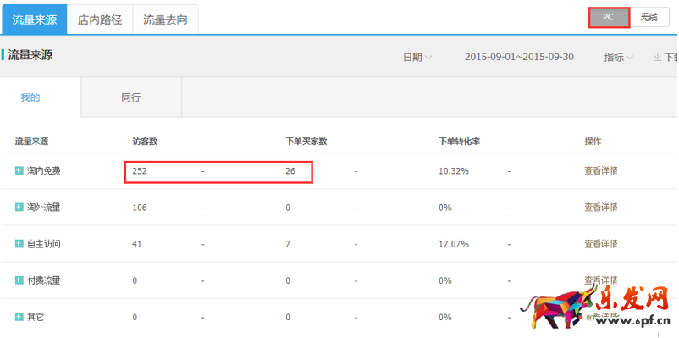Screen dimensions: 679x338
Task: Switch to 无线 traffic view
Action: tap(649, 18)
